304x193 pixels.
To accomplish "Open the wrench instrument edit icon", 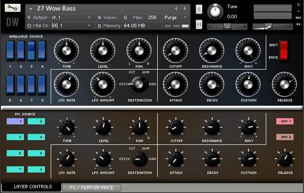I will pyautogui.click(x=12, y=8).
